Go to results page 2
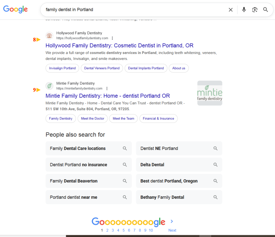This screenshot has height=237, width=275. (x=107, y=230)
